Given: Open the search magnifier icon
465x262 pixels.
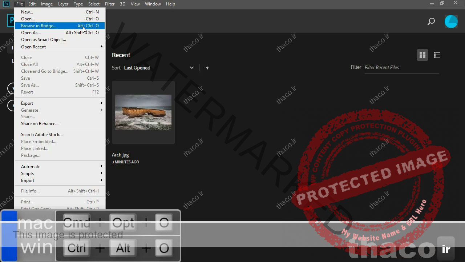Looking at the screenshot, I should tap(431, 21).
